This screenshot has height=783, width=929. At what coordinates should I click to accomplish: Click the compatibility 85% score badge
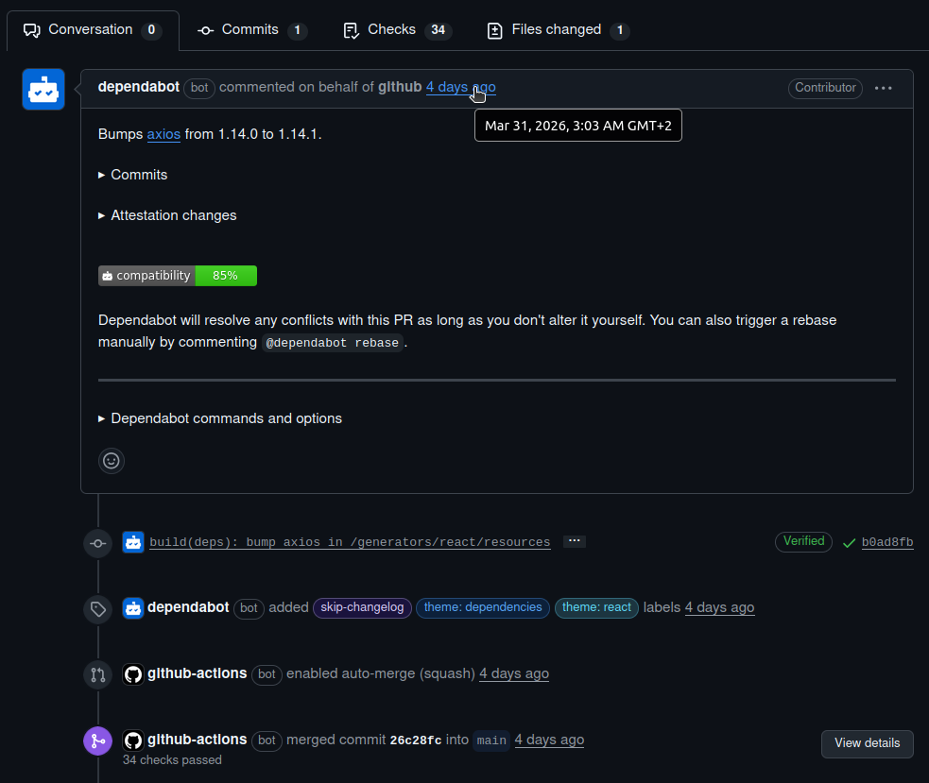click(x=178, y=276)
